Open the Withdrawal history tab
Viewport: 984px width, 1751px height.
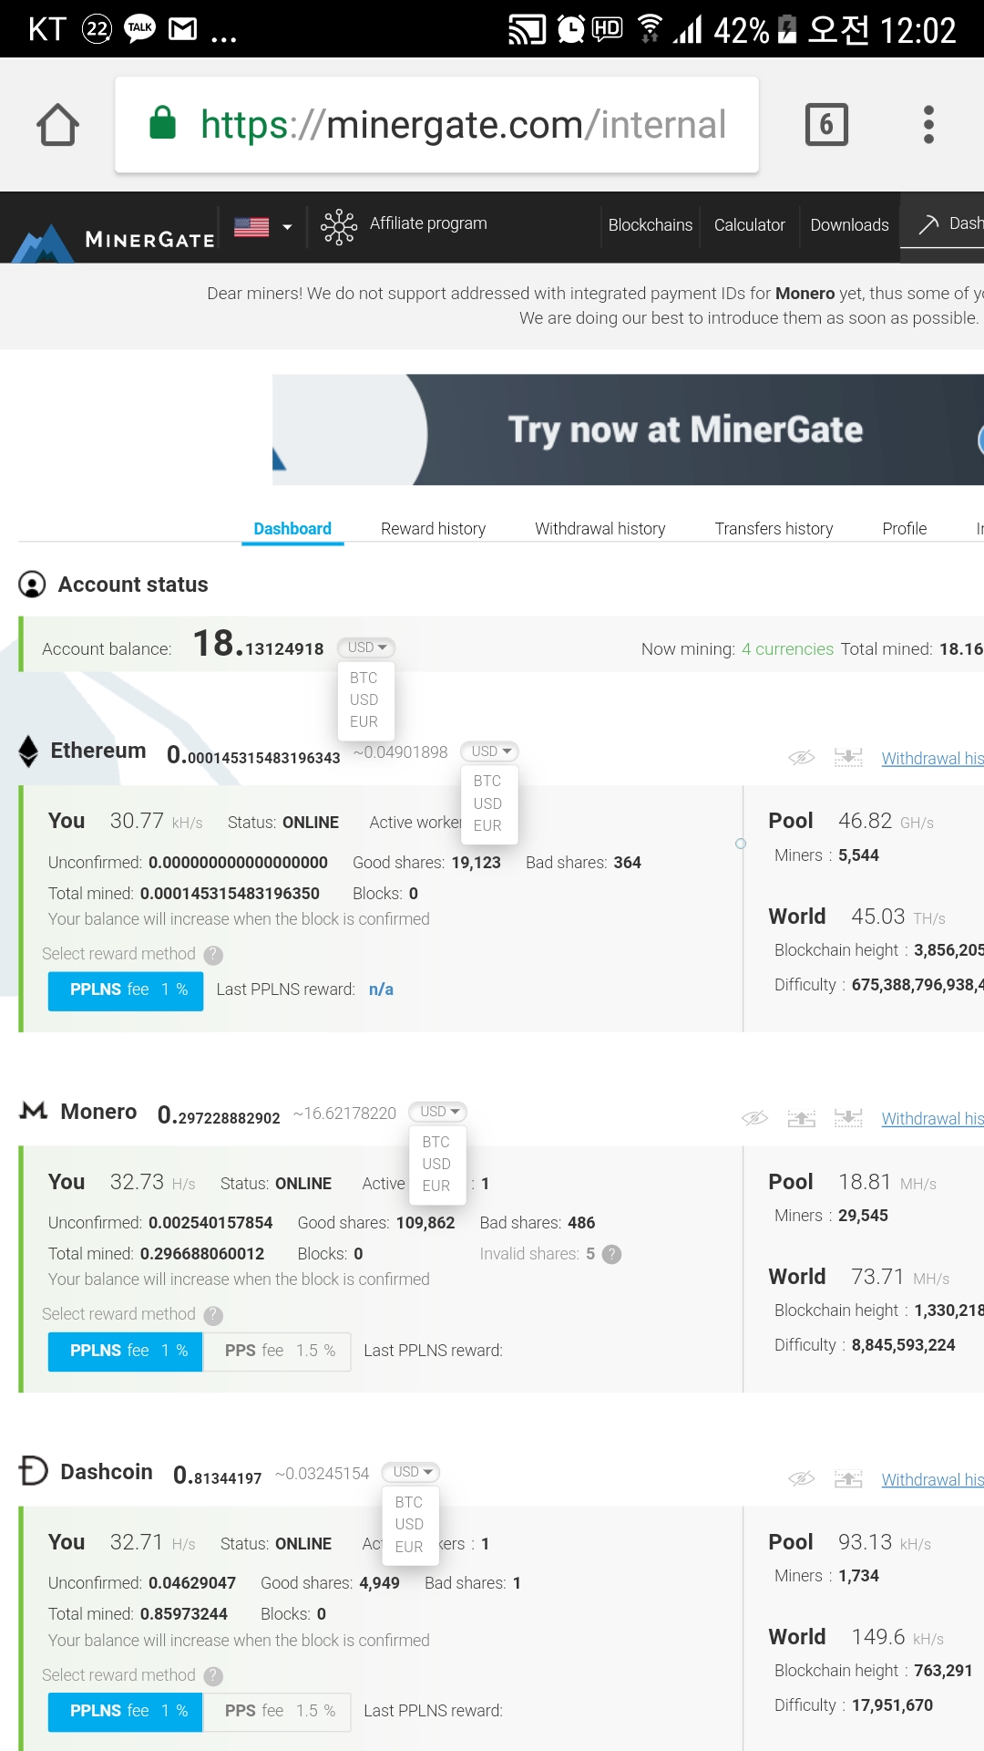pyautogui.click(x=600, y=529)
